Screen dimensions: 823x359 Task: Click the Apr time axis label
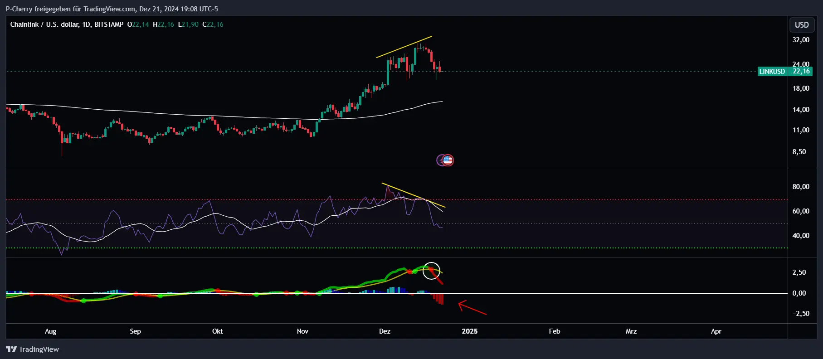[x=716, y=331]
